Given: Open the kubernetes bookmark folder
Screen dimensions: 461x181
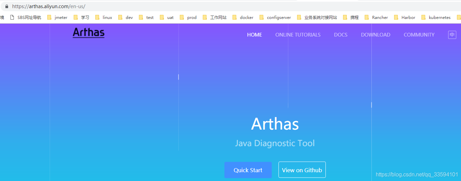Looking at the screenshot, I should point(436,17).
